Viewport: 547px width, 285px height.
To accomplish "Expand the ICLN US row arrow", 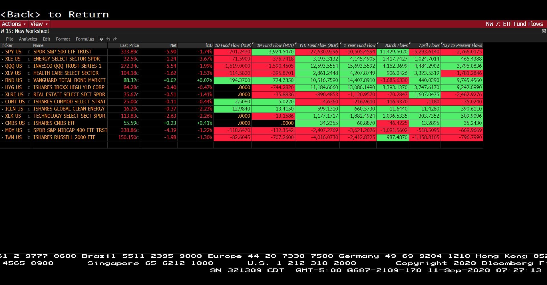I will [2, 109].
